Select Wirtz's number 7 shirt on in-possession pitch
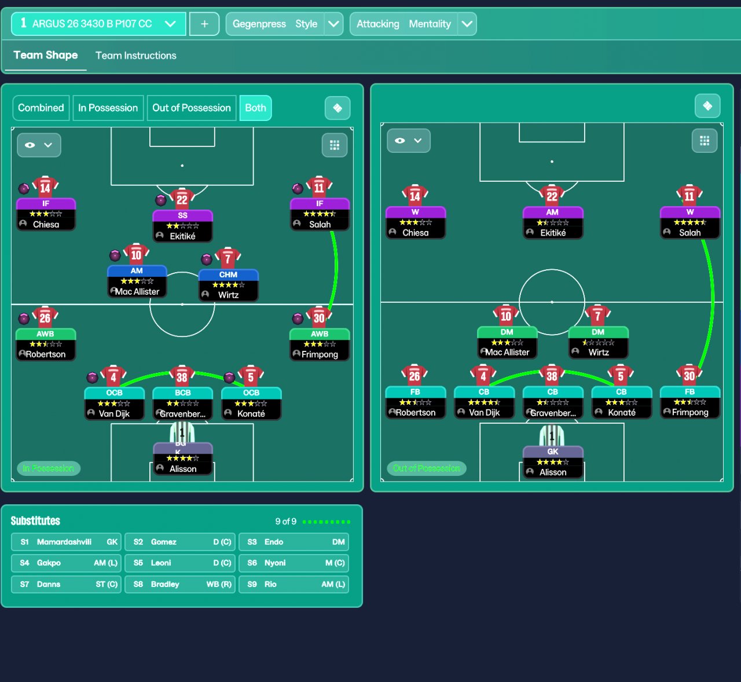Image resolution: width=741 pixels, height=682 pixels. [x=228, y=258]
